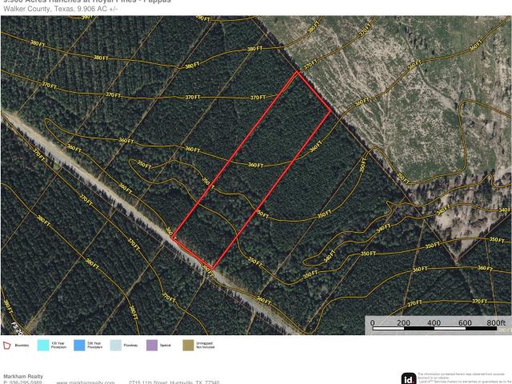Click the 0 label on scale bar
The width and height of the screenshot is (512, 384).
click(373, 322)
